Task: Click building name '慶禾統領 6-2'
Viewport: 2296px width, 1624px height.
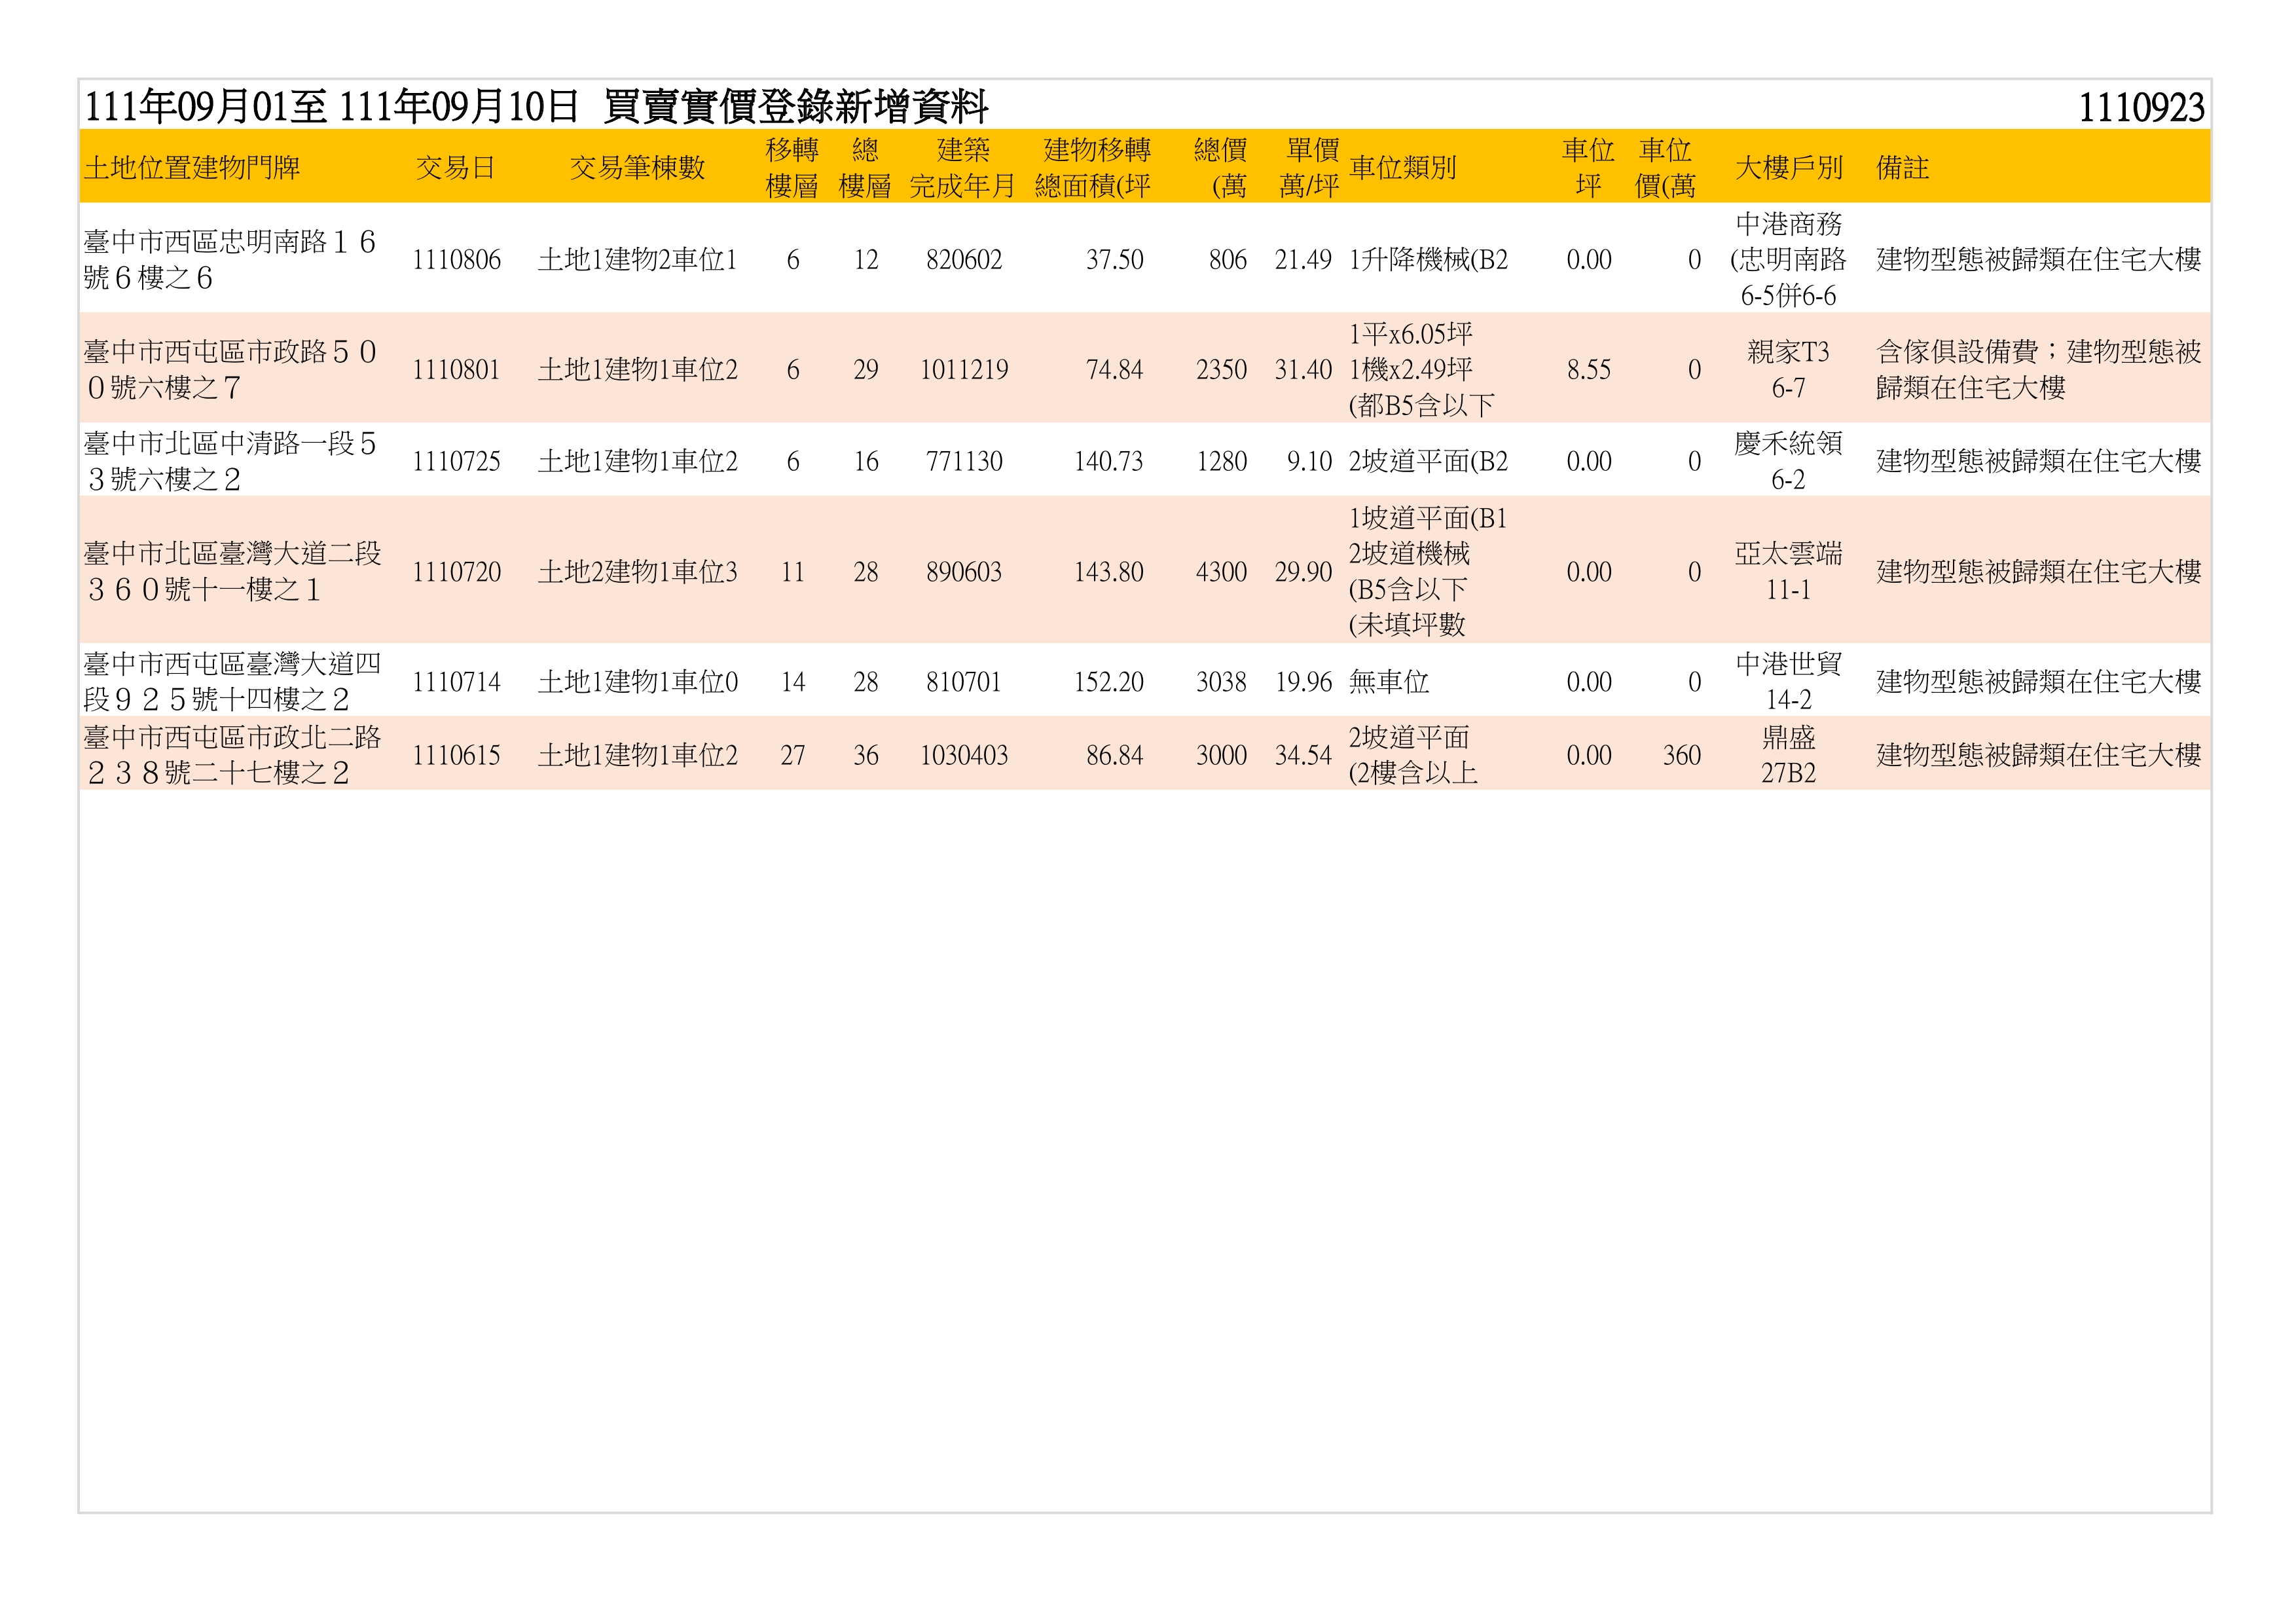Action: (x=1788, y=461)
